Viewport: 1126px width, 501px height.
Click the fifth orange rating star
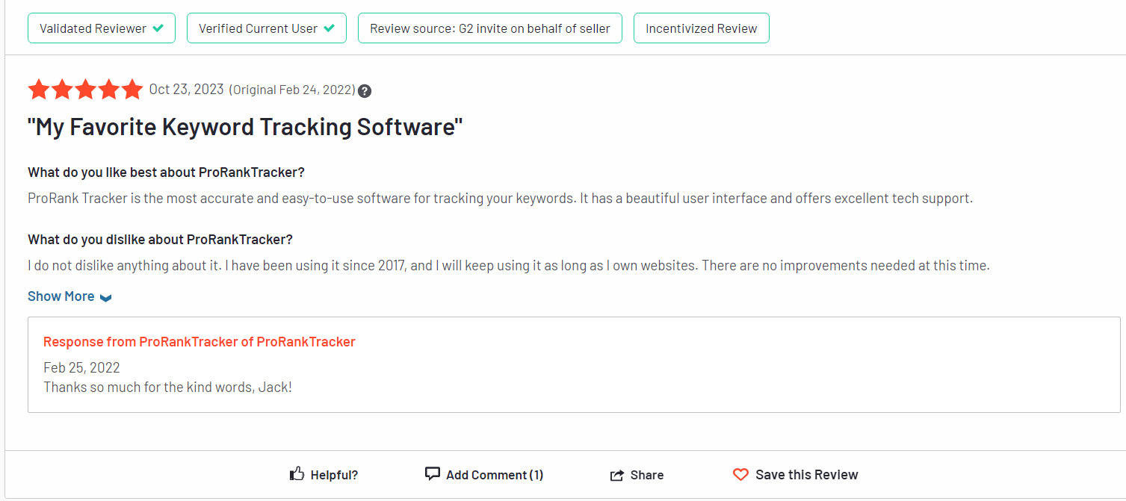pos(132,90)
